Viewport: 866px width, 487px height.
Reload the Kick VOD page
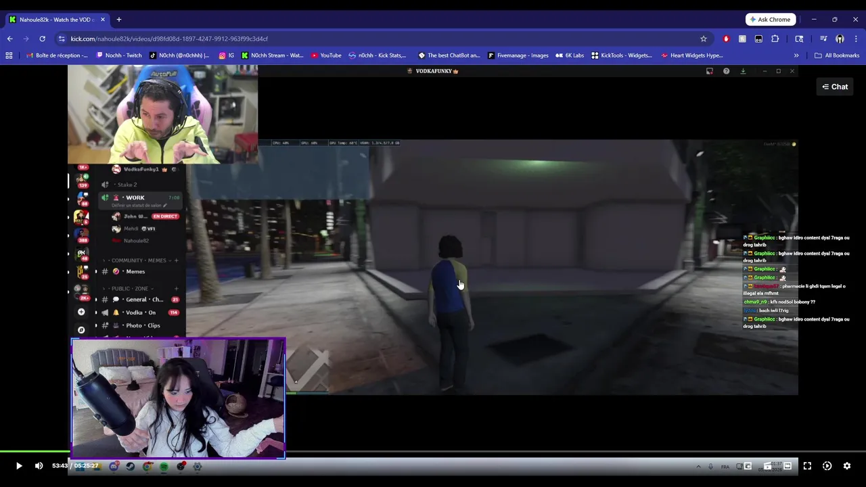pos(42,39)
